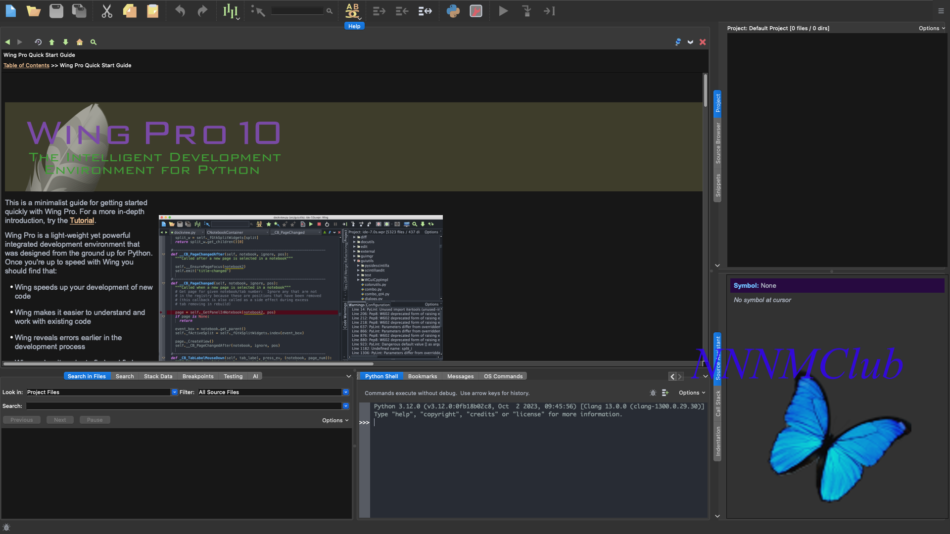This screenshot has height=534, width=950.
Task: Navigate back in Help with the back arrow
Action: pyautogui.click(x=7, y=42)
